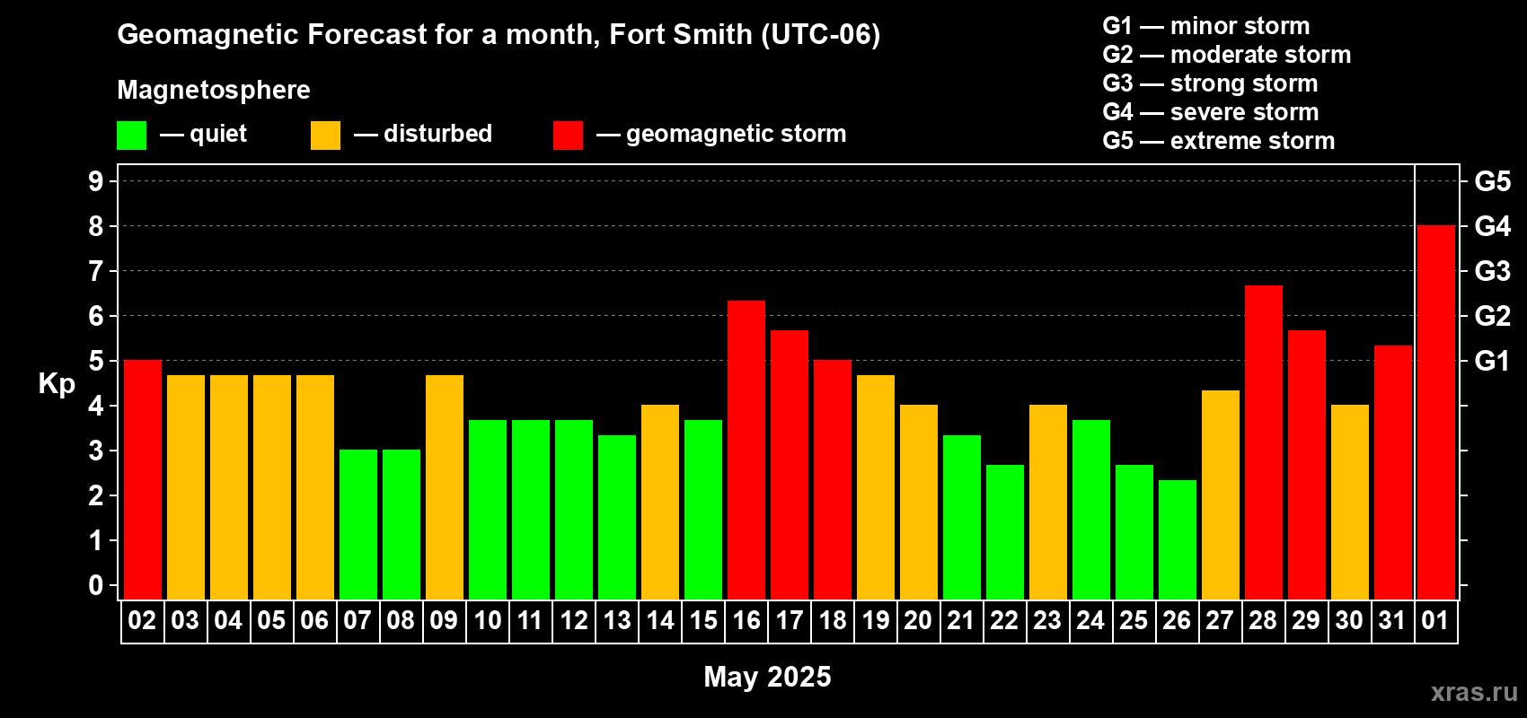Select the green bar for May 07
Image resolution: width=1527 pixels, height=718 pixels.
pos(358,525)
